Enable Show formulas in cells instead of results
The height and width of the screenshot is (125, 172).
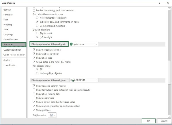tap(34, 90)
